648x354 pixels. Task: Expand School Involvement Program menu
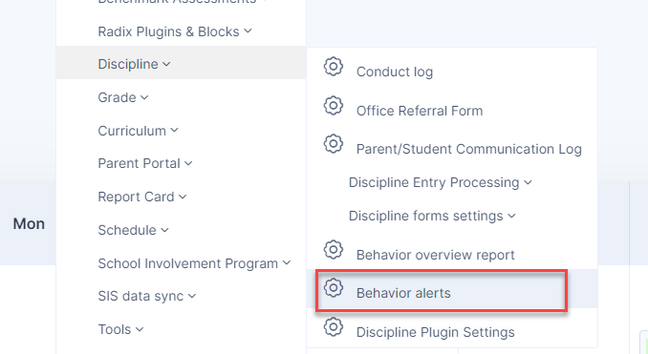point(194,263)
